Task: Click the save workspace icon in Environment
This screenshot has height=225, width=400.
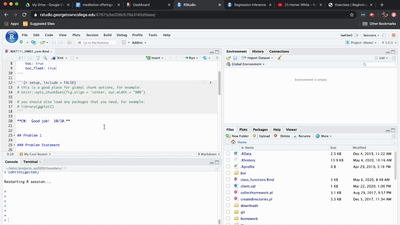Action: 235,58
